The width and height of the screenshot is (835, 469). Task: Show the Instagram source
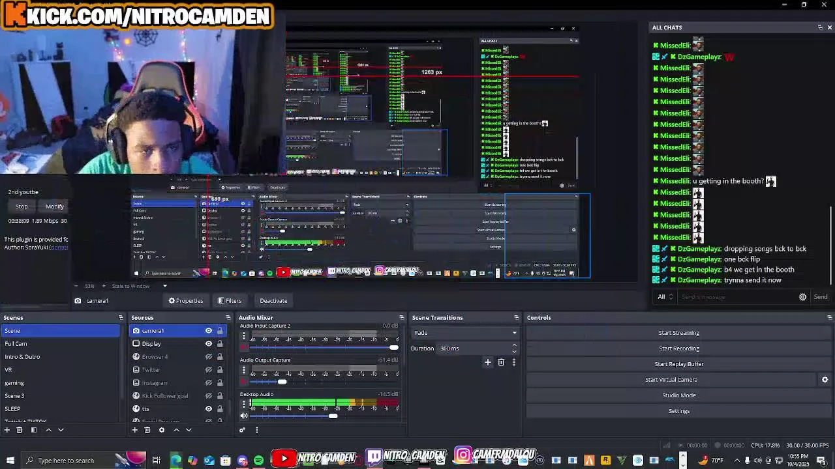(209, 383)
